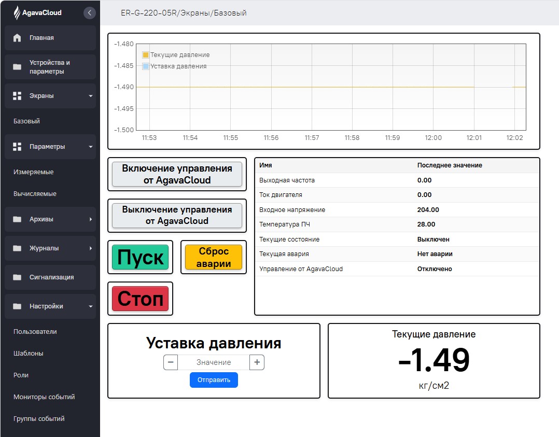Screen dimensions: 559x437
Task: Open the Сигнализация menu item
Action: coord(50,277)
